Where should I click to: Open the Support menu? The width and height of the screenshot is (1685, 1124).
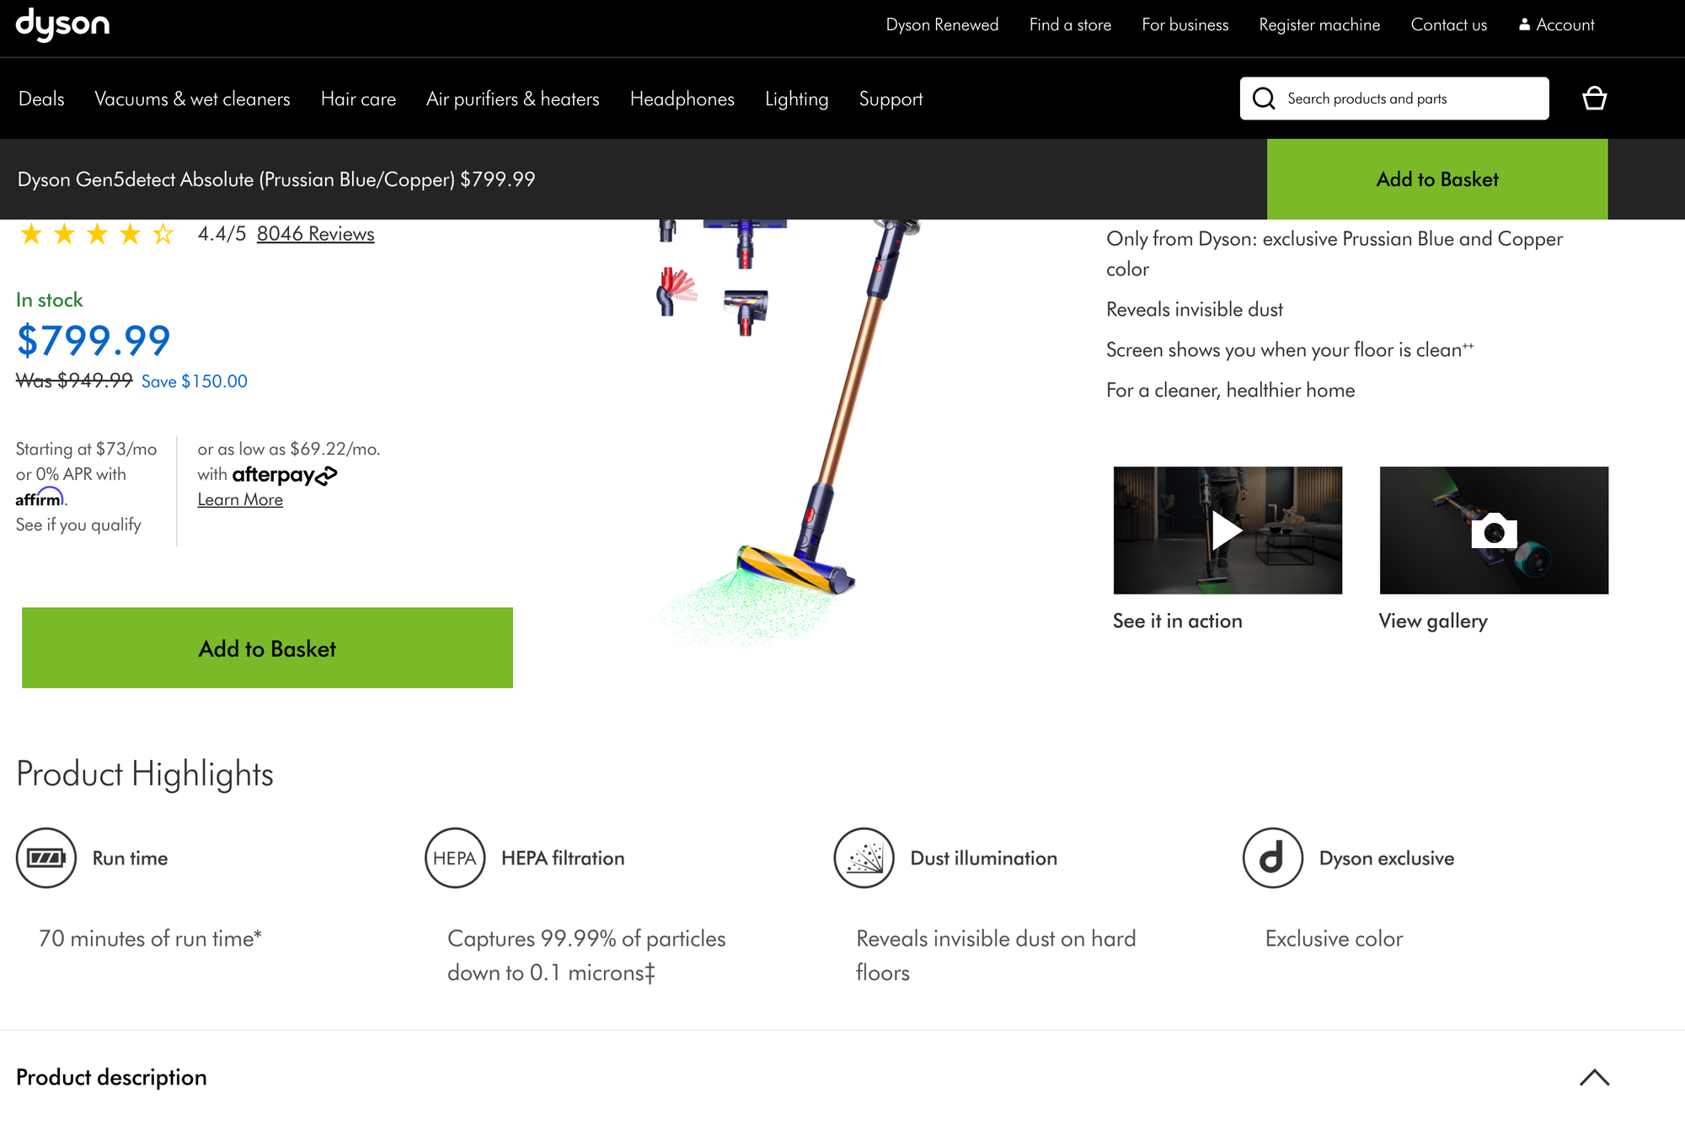891,99
